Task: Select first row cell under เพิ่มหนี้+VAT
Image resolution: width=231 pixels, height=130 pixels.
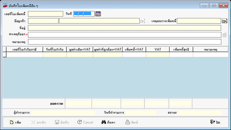Action: [x=134, y=55]
